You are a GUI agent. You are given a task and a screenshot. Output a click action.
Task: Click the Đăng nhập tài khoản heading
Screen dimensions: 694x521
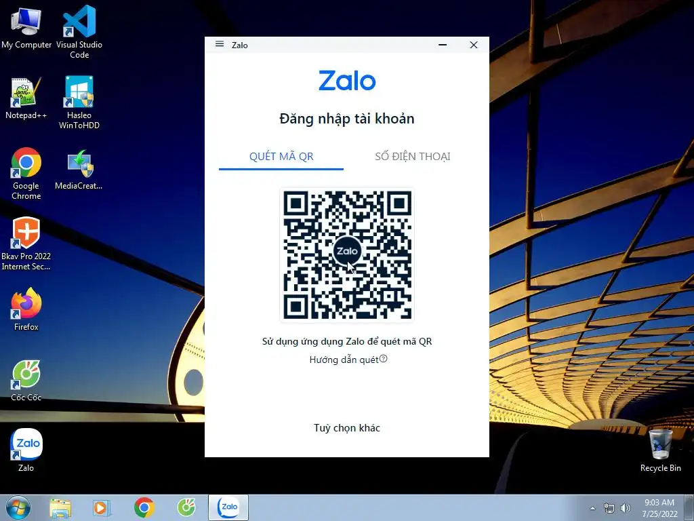(x=347, y=119)
